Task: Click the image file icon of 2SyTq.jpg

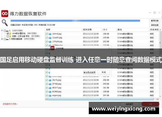Action: click(50, 80)
